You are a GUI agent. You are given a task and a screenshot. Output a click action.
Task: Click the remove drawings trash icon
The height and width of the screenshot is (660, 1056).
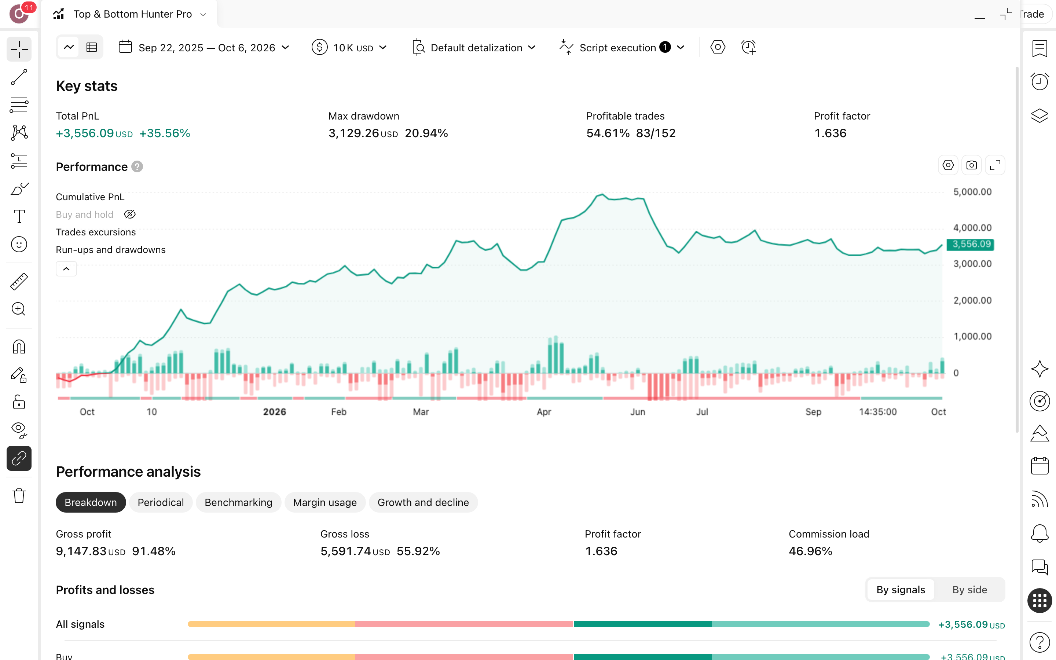19,496
